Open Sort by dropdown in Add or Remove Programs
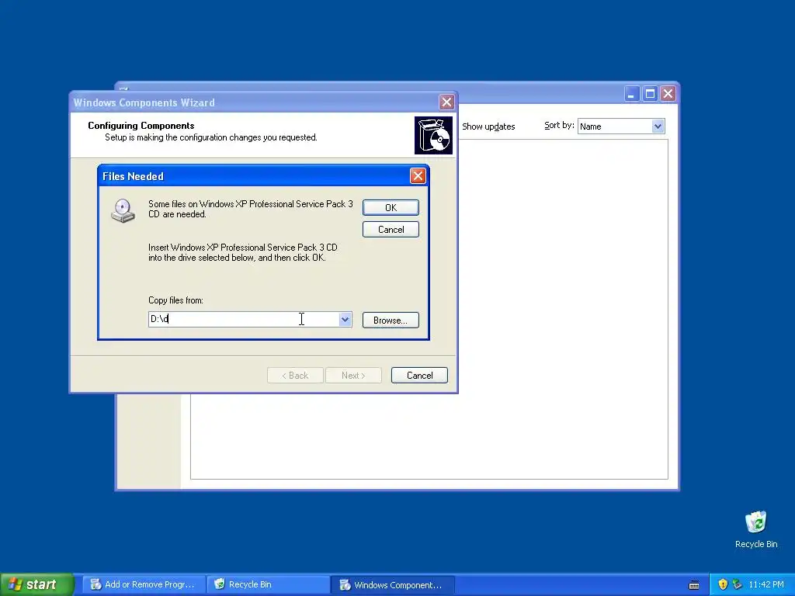Image resolution: width=795 pixels, height=596 pixels. point(658,126)
